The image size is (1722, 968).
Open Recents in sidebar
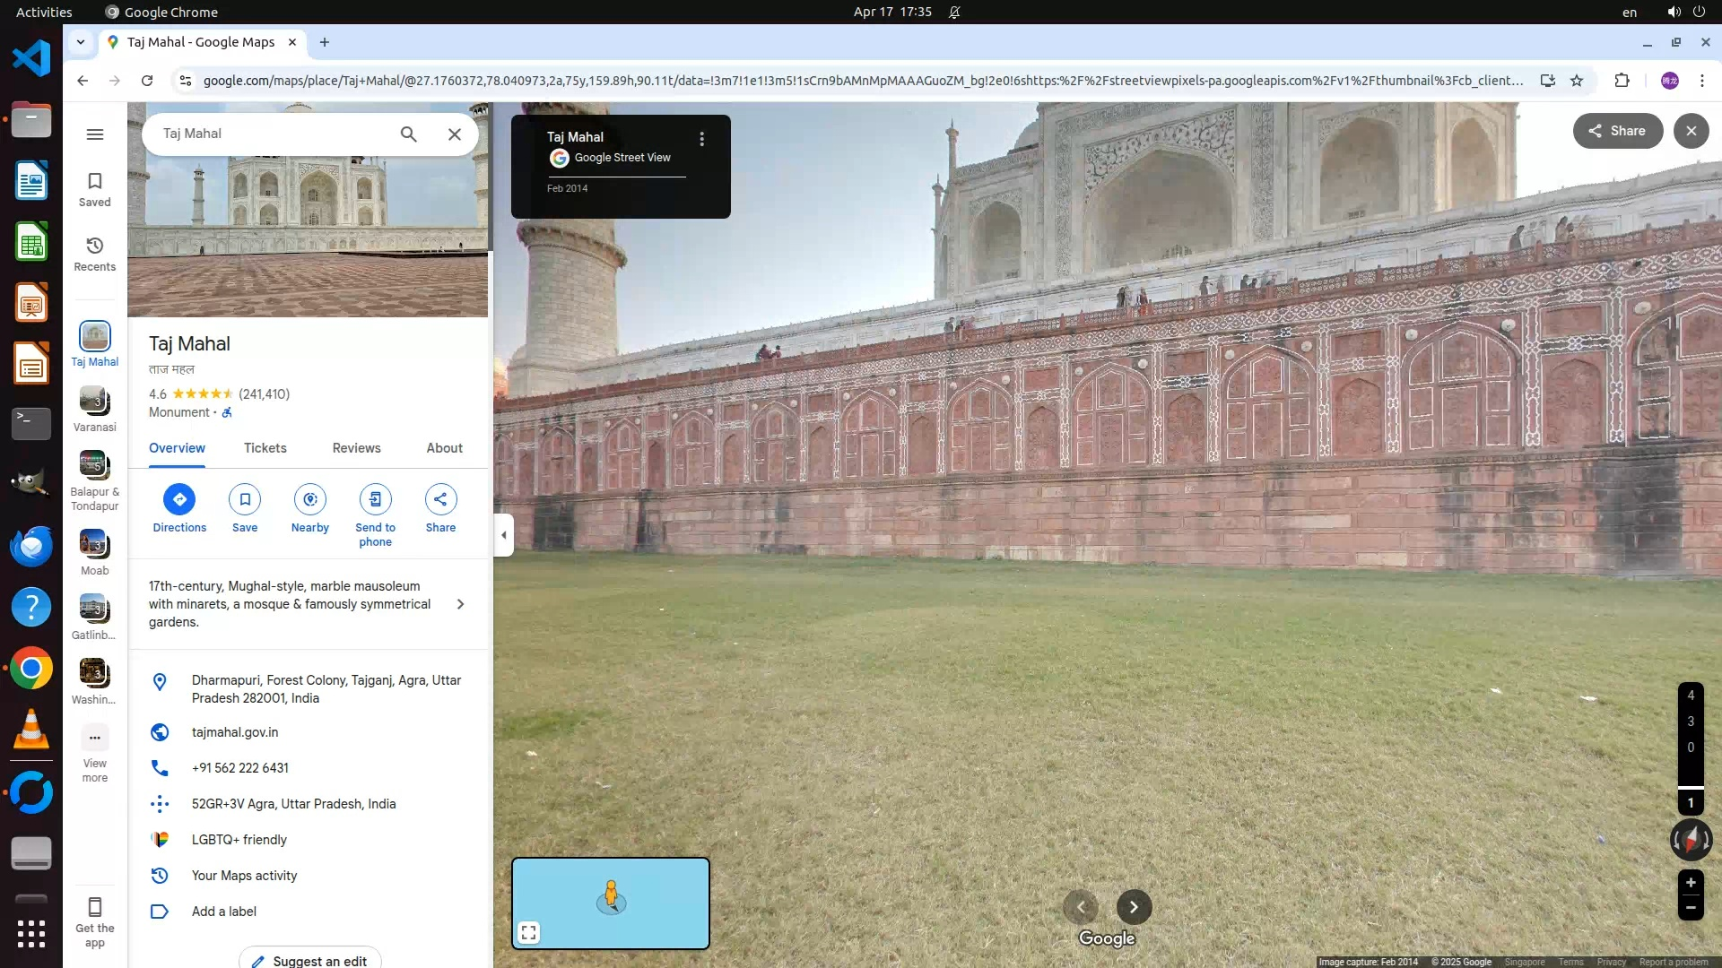click(95, 254)
